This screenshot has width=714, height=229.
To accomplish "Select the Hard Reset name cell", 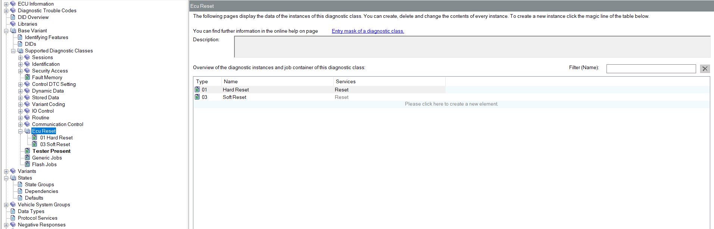I will point(236,90).
